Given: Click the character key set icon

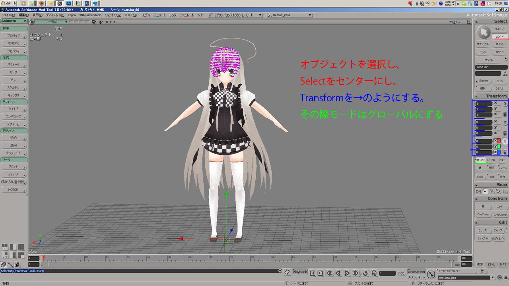Looking at the screenshot, I should 482,271.
